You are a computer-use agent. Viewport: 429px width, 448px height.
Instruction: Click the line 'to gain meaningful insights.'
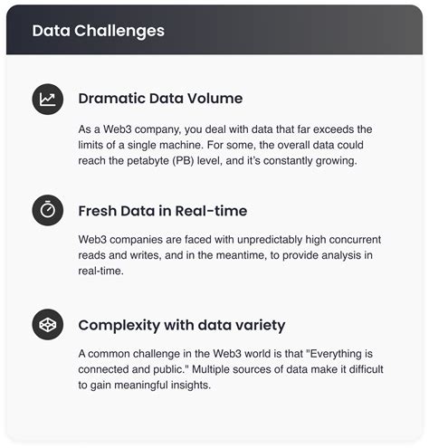[145, 386]
